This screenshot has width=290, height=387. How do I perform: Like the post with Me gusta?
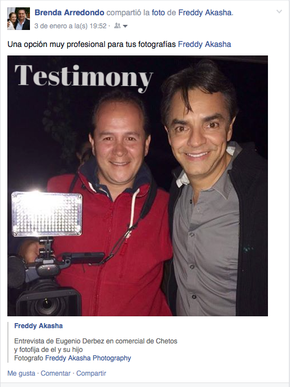tap(21, 373)
